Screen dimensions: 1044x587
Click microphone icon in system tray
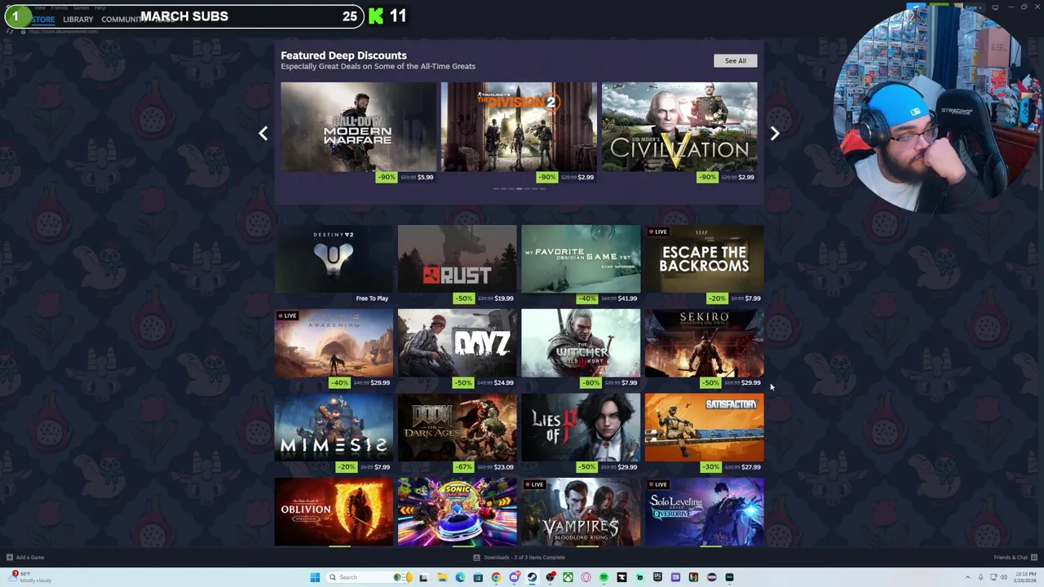pyautogui.click(x=980, y=577)
